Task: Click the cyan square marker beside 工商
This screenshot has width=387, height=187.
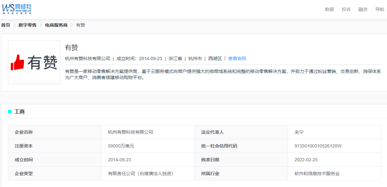Action: click(x=10, y=111)
